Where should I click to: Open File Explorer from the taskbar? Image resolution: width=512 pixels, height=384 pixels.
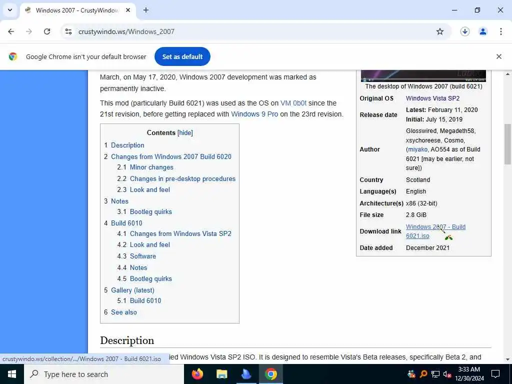(221, 374)
